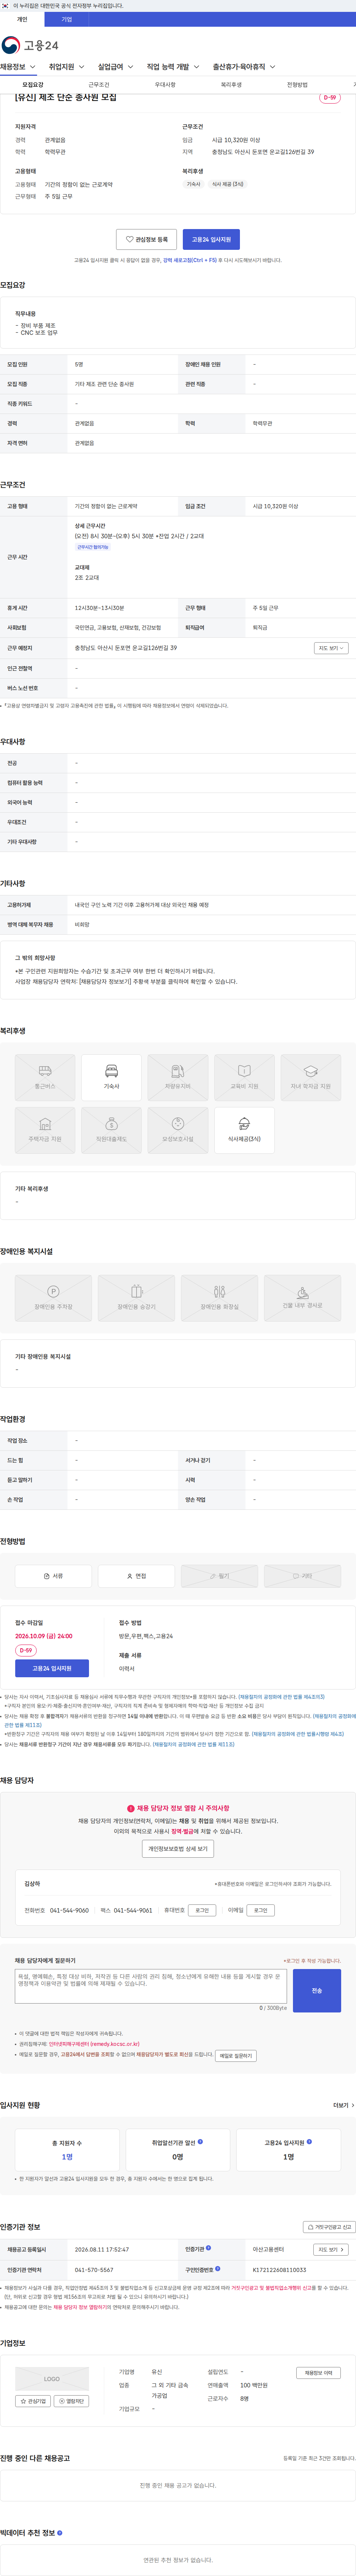356x2576 pixels.
Task: Select the 근무조건 section tab
Action: tap(99, 85)
